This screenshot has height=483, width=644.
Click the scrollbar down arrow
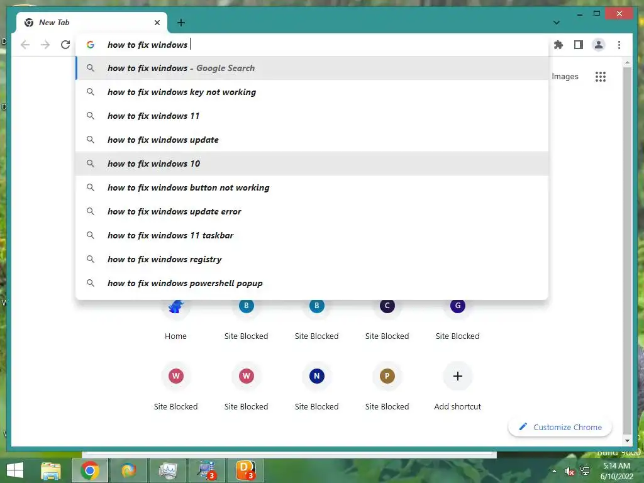[x=627, y=441]
